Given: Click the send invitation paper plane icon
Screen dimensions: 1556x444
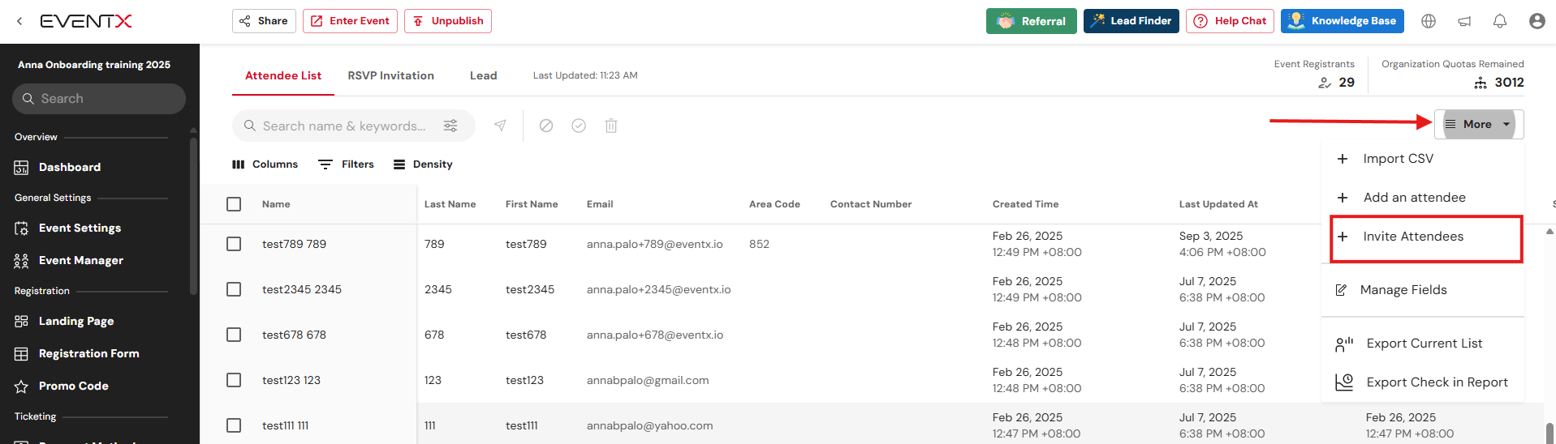Looking at the screenshot, I should 500,126.
